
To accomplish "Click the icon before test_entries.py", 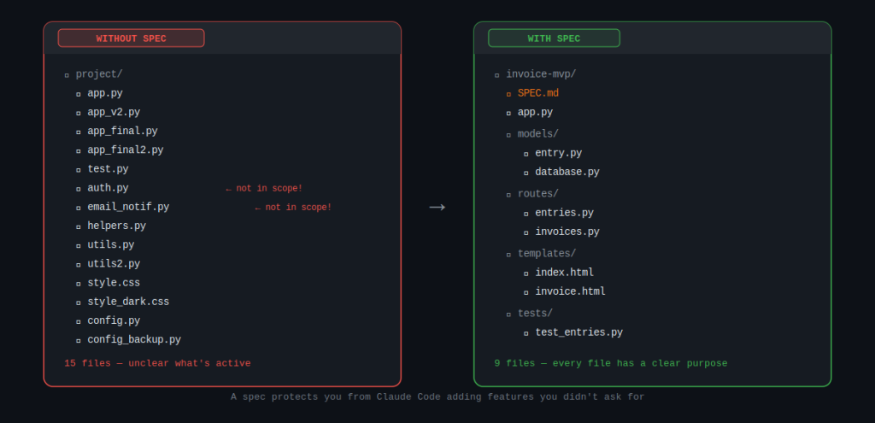I will [526, 333].
